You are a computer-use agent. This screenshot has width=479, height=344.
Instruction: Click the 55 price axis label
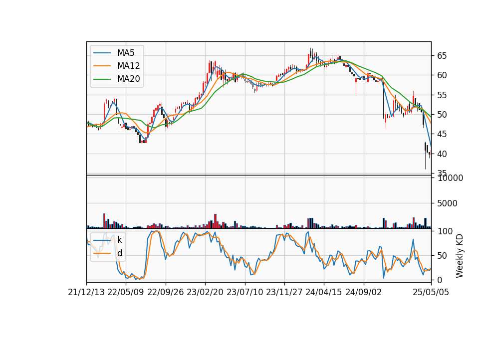pos(442,95)
